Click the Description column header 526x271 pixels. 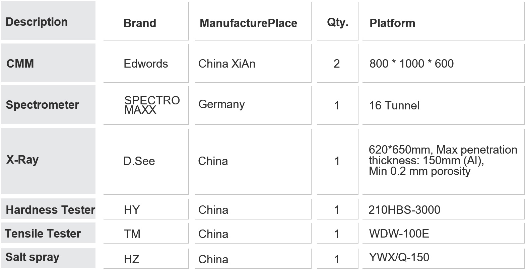point(37,22)
